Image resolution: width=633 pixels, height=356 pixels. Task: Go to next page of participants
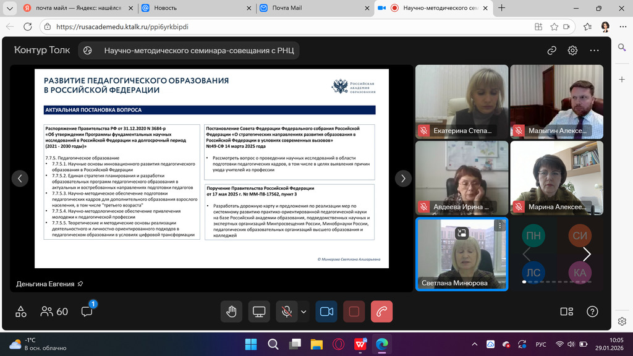tap(587, 254)
